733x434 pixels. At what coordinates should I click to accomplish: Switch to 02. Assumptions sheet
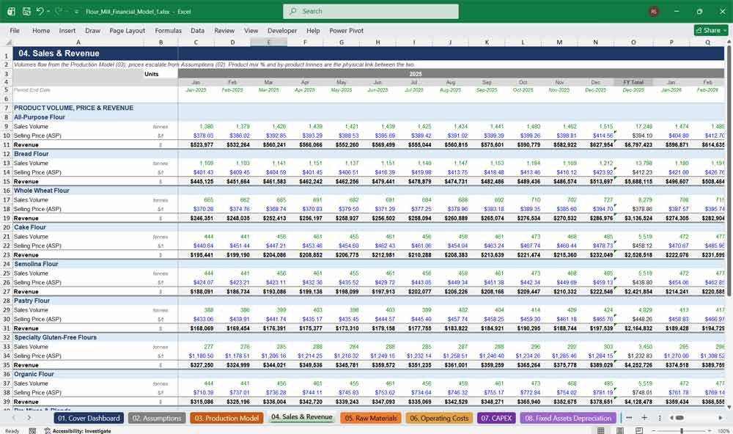pyautogui.click(x=157, y=418)
